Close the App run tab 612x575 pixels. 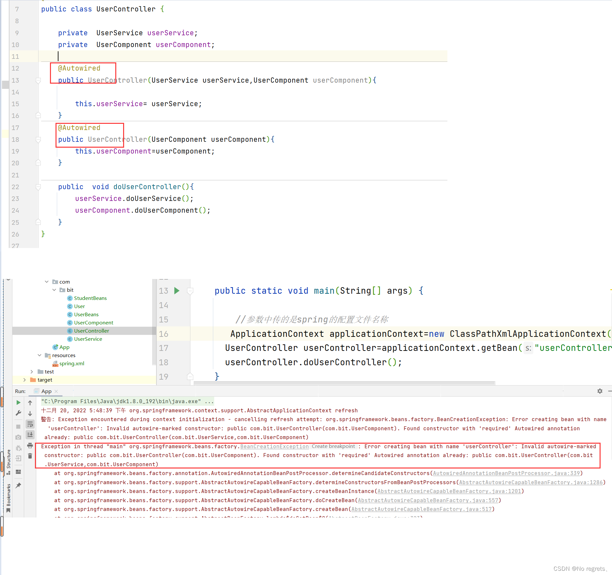pos(56,391)
